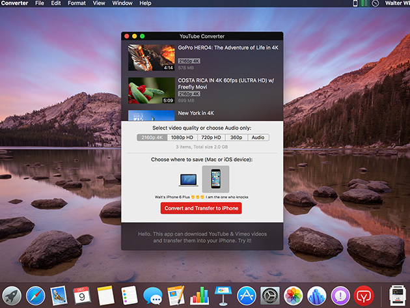Choose Audio only option
The image size is (410, 308).
point(258,137)
